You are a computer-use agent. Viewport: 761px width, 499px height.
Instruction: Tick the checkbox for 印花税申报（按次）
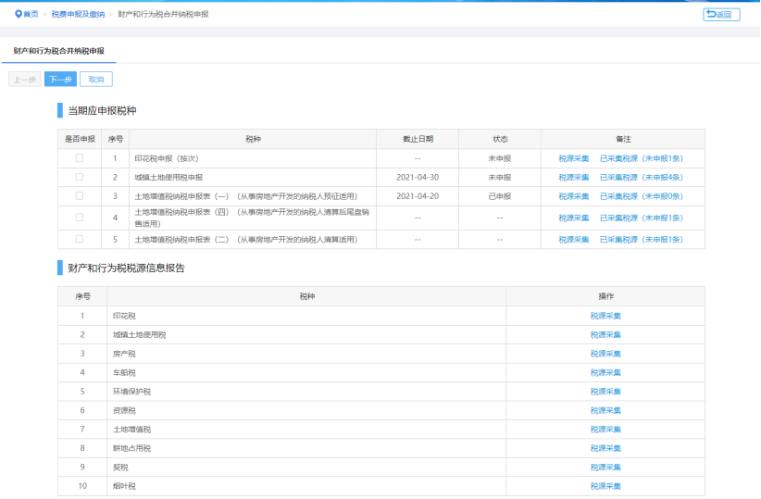(x=80, y=158)
